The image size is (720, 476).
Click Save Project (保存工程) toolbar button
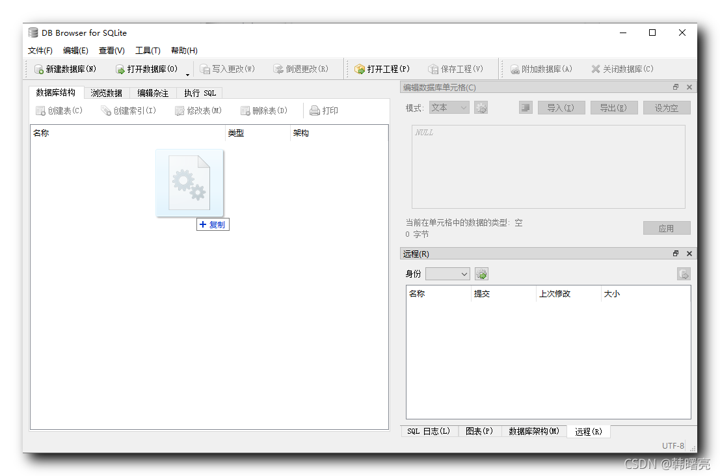[455, 69]
